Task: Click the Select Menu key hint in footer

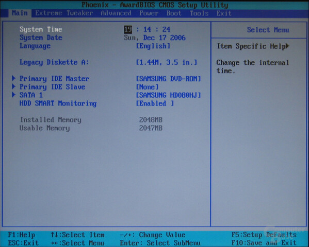Action: (x=77, y=243)
